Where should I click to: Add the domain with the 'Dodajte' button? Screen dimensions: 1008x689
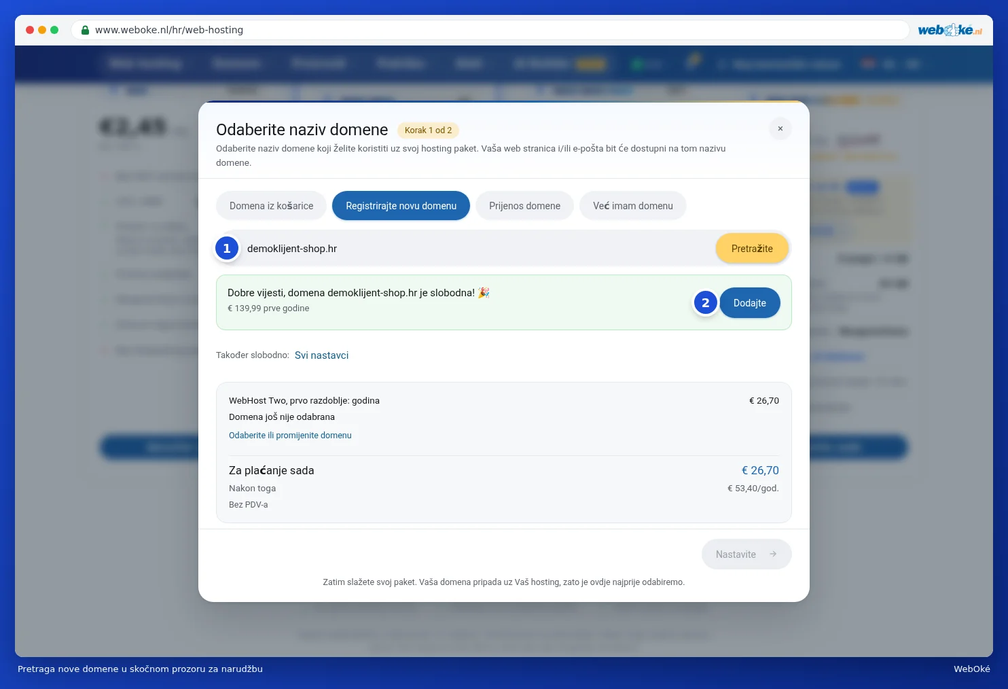(750, 303)
